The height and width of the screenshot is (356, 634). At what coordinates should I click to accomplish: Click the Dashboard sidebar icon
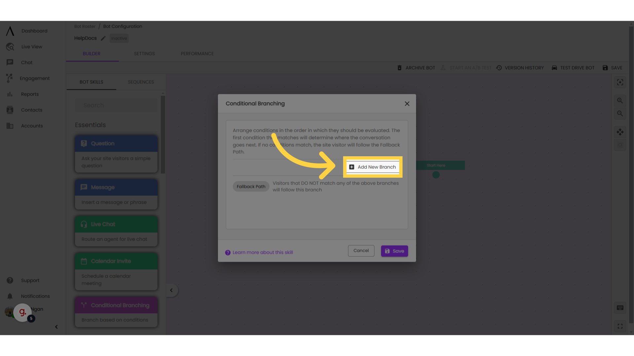pos(10,31)
